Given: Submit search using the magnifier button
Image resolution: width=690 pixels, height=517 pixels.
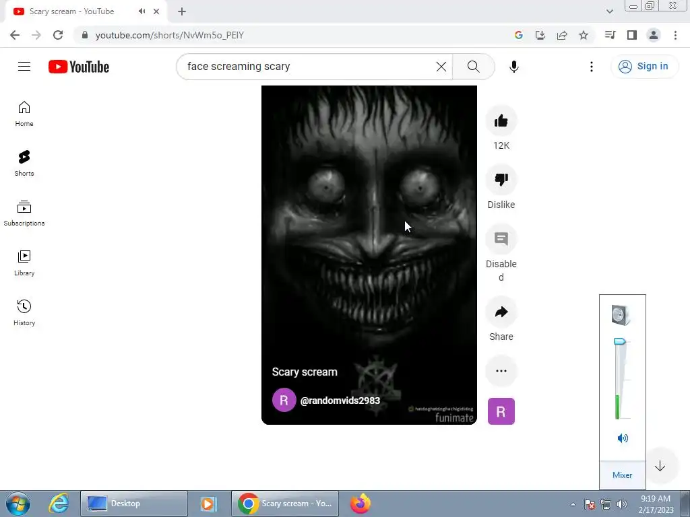Looking at the screenshot, I should (474, 67).
